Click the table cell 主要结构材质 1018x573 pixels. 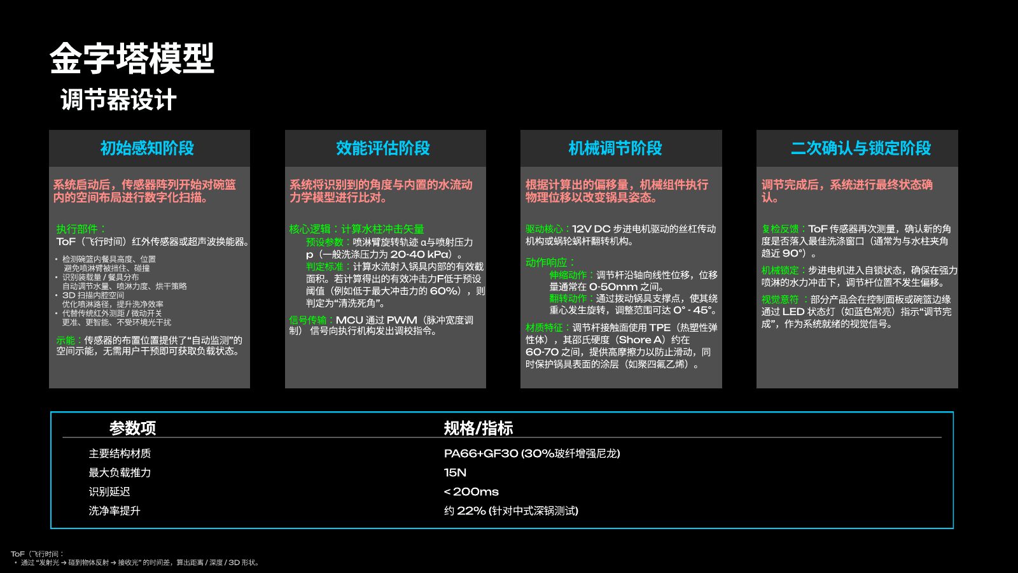pos(120,453)
